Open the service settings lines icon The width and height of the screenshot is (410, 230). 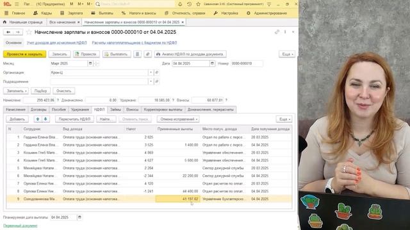269,4
